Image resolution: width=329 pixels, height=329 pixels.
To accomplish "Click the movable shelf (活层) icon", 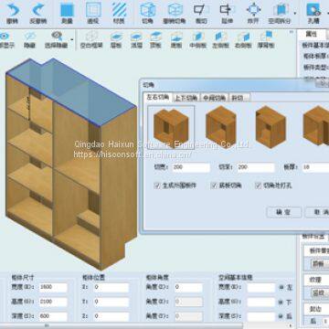I will [x=136, y=37].
